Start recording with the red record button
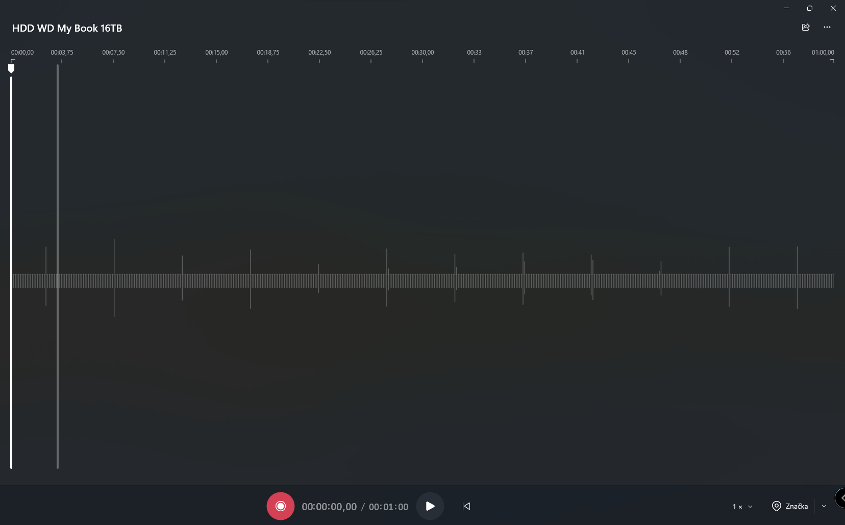The height and width of the screenshot is (525, 845). coord(280,506)
